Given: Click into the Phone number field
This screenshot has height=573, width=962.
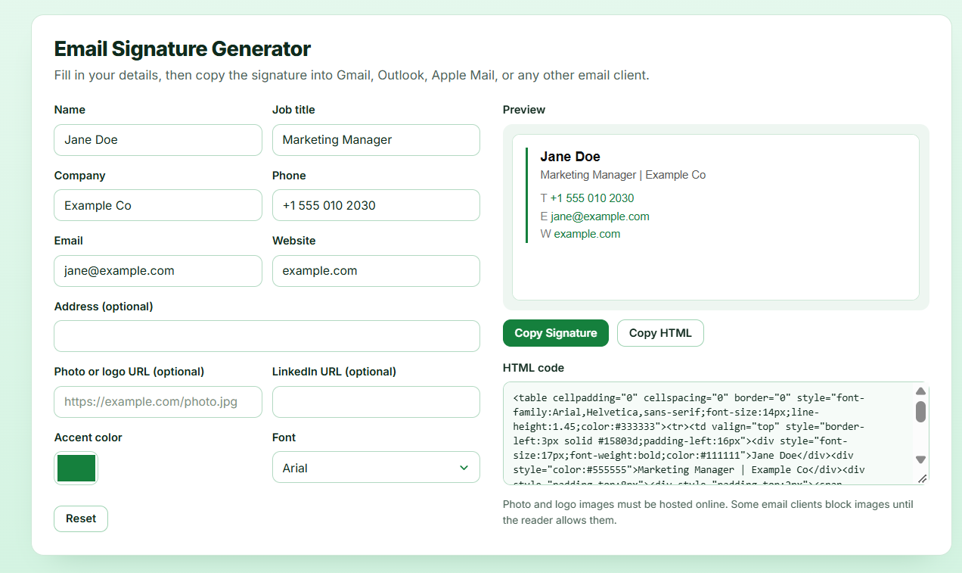Looking at the screenshot, I should [376, 205].
